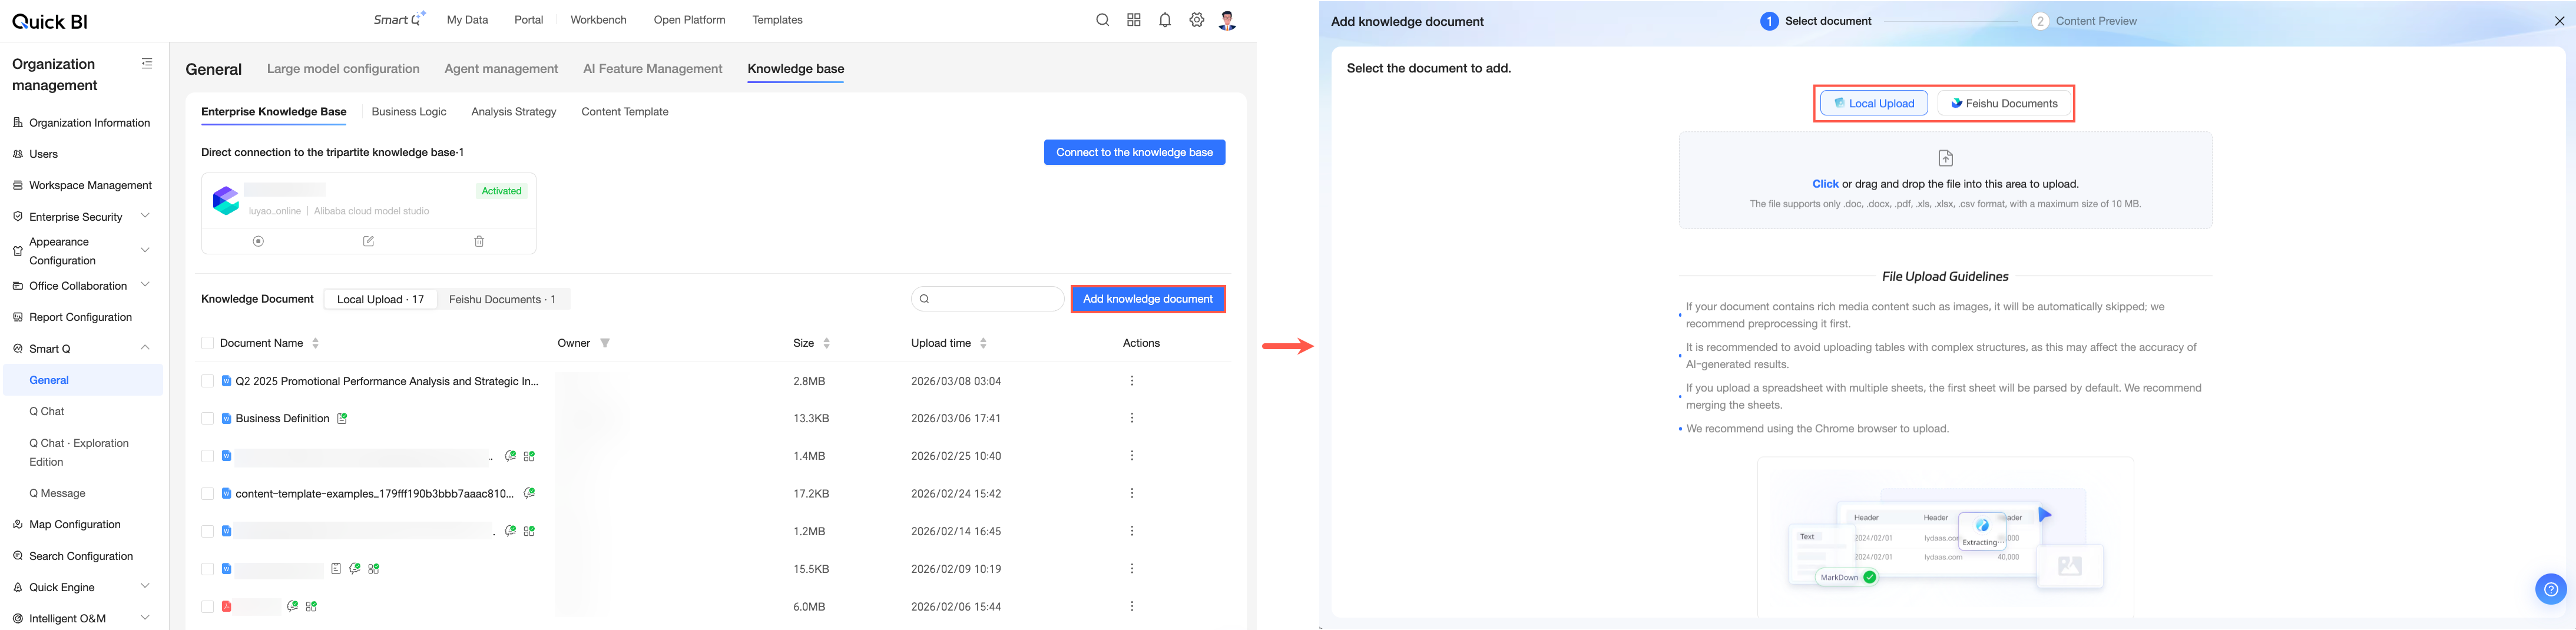Click the PDF file icon in 6.0MB row

(x=227, y=606)
